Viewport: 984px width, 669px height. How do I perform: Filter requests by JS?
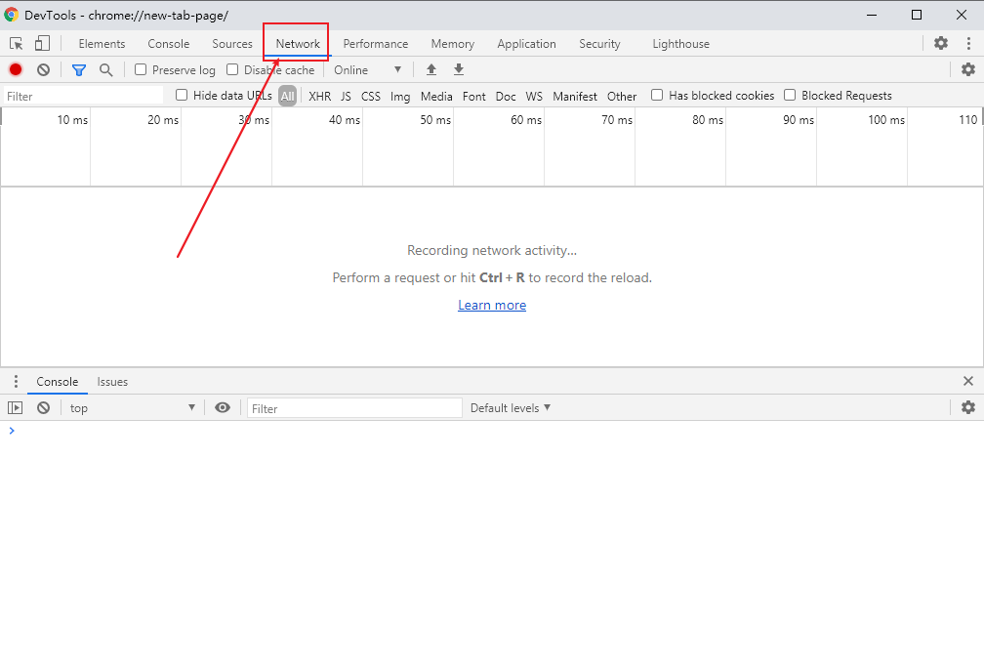point(346,96)
